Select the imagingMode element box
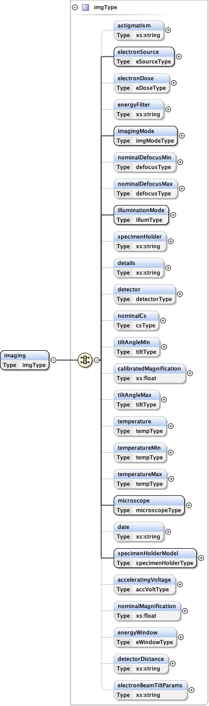Screen dimensions: 209x706 tap(146, 136)
